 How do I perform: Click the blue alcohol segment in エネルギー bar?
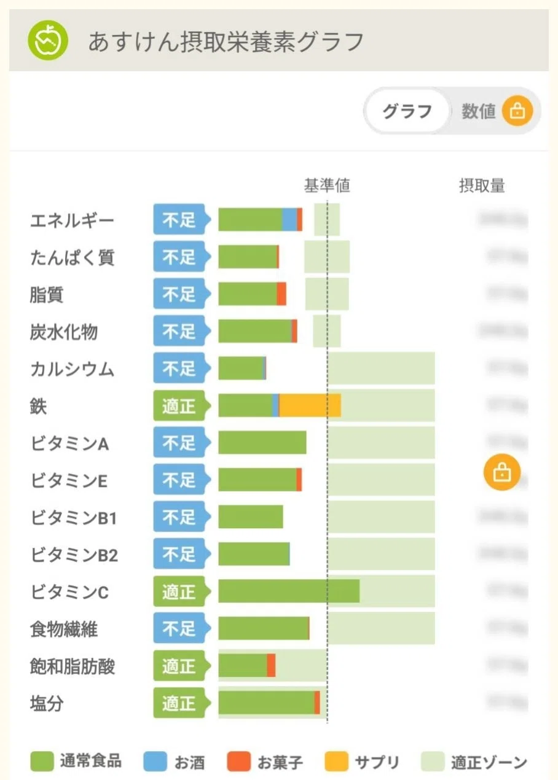point(289,220)
